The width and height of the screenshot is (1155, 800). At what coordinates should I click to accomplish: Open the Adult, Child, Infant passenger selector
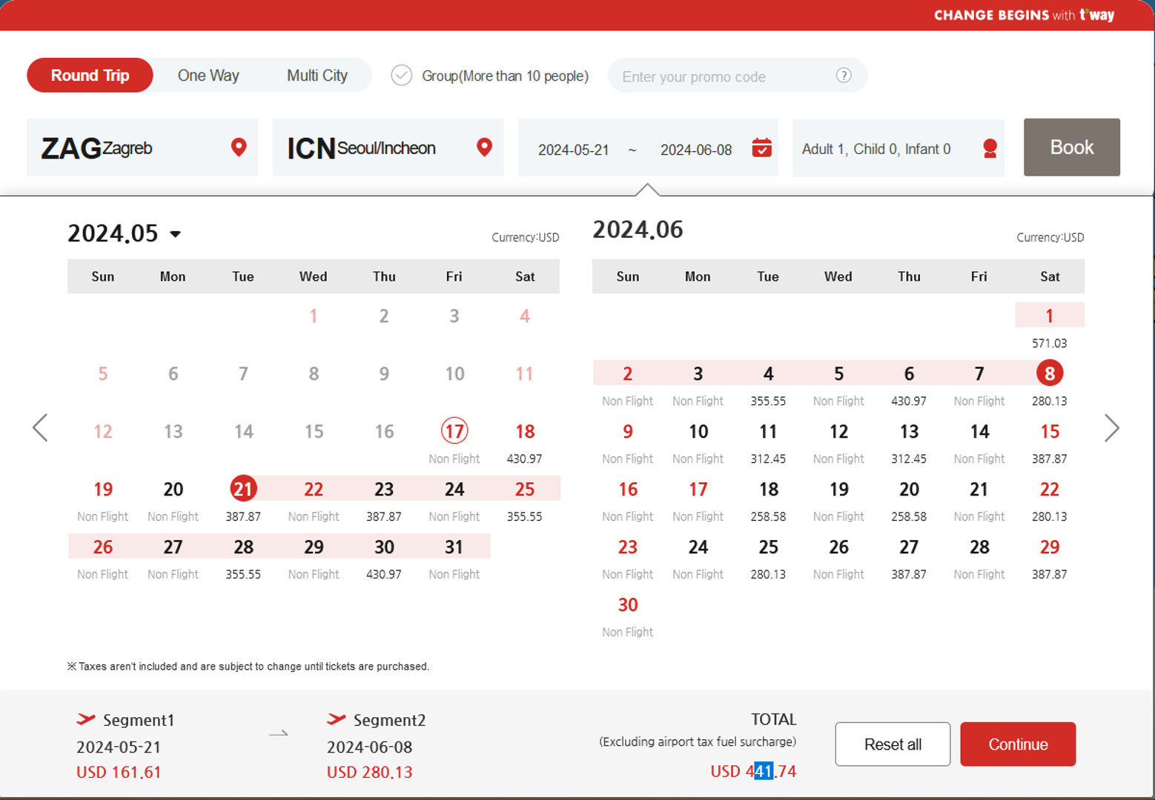click(876, 149)
